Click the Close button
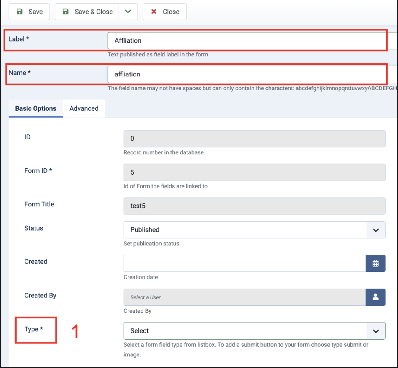Image resolution: width=398 pixels, height=368 pixels. 164,12
